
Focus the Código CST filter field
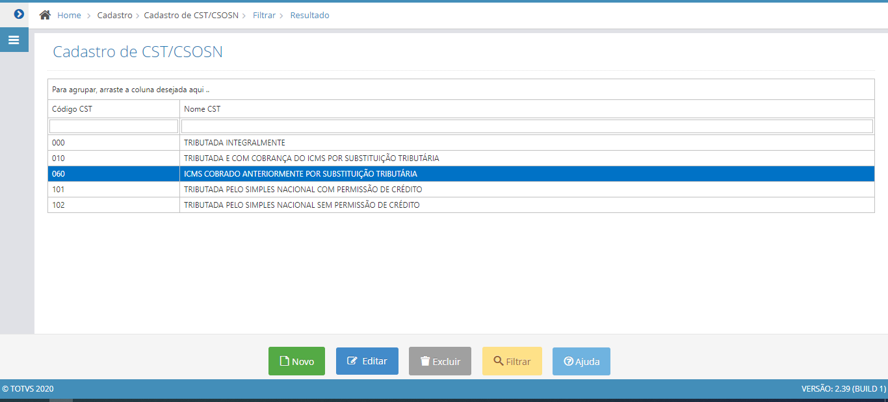click(114, 126)
